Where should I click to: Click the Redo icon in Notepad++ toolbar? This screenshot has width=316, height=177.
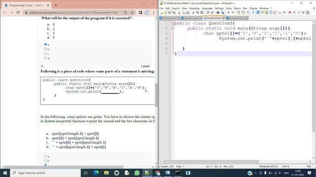213,13
